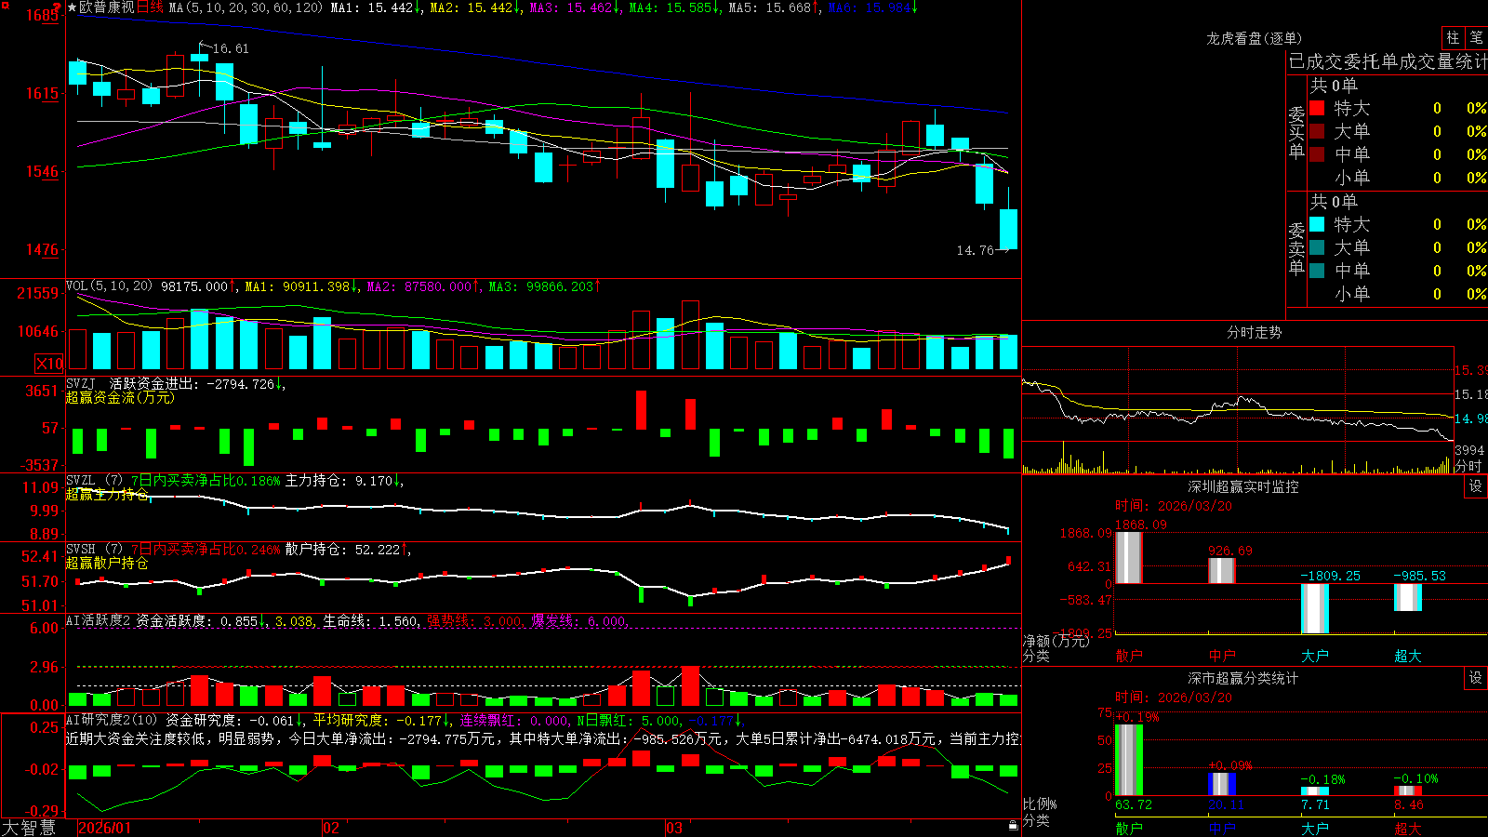1488x837 pixels.
Task: Click the red question mark icon above the chart
Action: (57, 7)
